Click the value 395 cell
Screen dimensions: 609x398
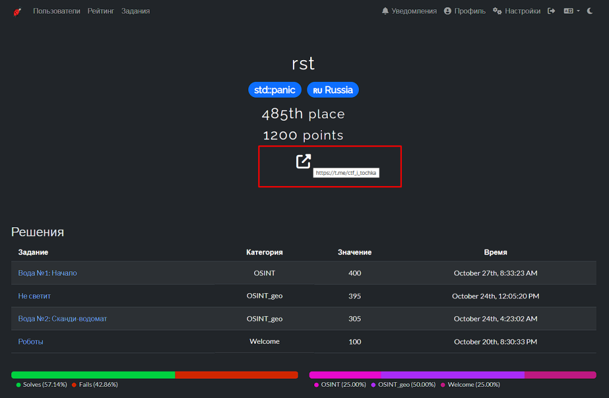(355, 296)
